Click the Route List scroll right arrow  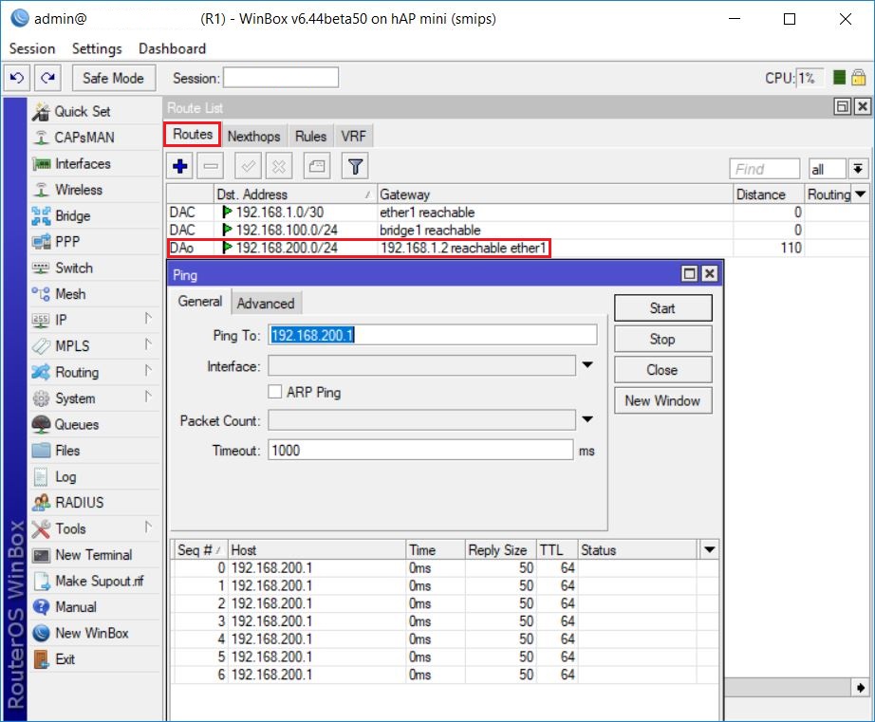point(860,688)
